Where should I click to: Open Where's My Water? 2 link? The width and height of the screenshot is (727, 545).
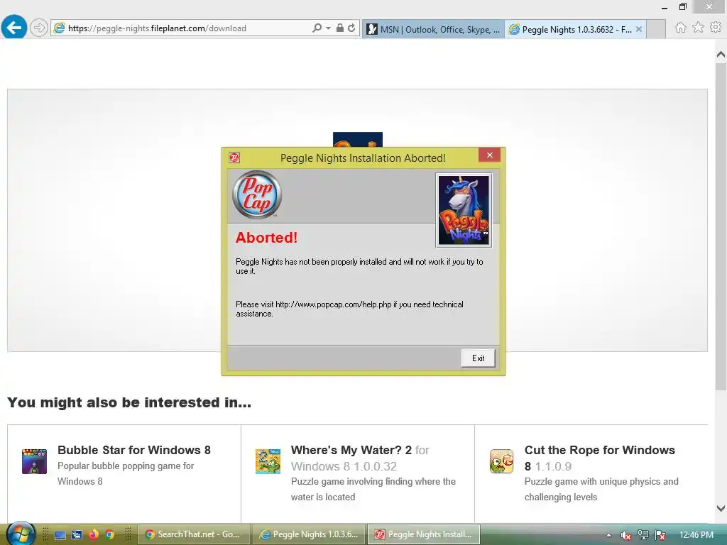(x=360, y=458)
